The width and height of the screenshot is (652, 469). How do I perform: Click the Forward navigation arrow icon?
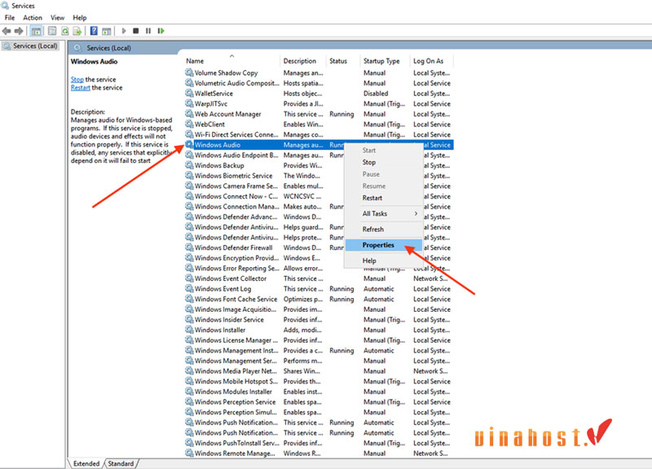(20, 31)
